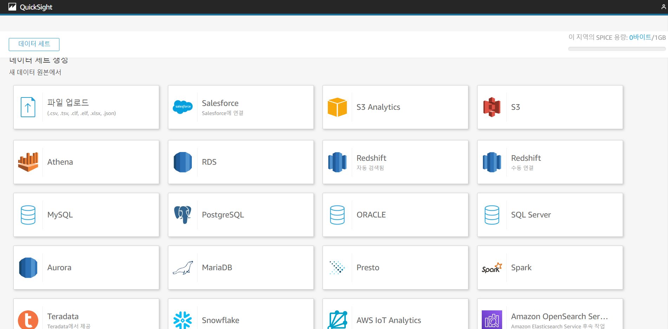This screenshot has width=668, height=329.
Task: Select the Snowflake card title
Action: point(221,320)
